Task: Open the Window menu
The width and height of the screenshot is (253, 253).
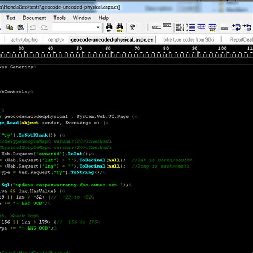Action: coord(82,18)
